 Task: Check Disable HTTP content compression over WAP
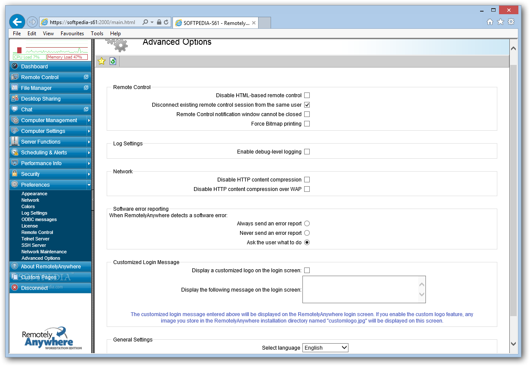[x=307, y=189]
